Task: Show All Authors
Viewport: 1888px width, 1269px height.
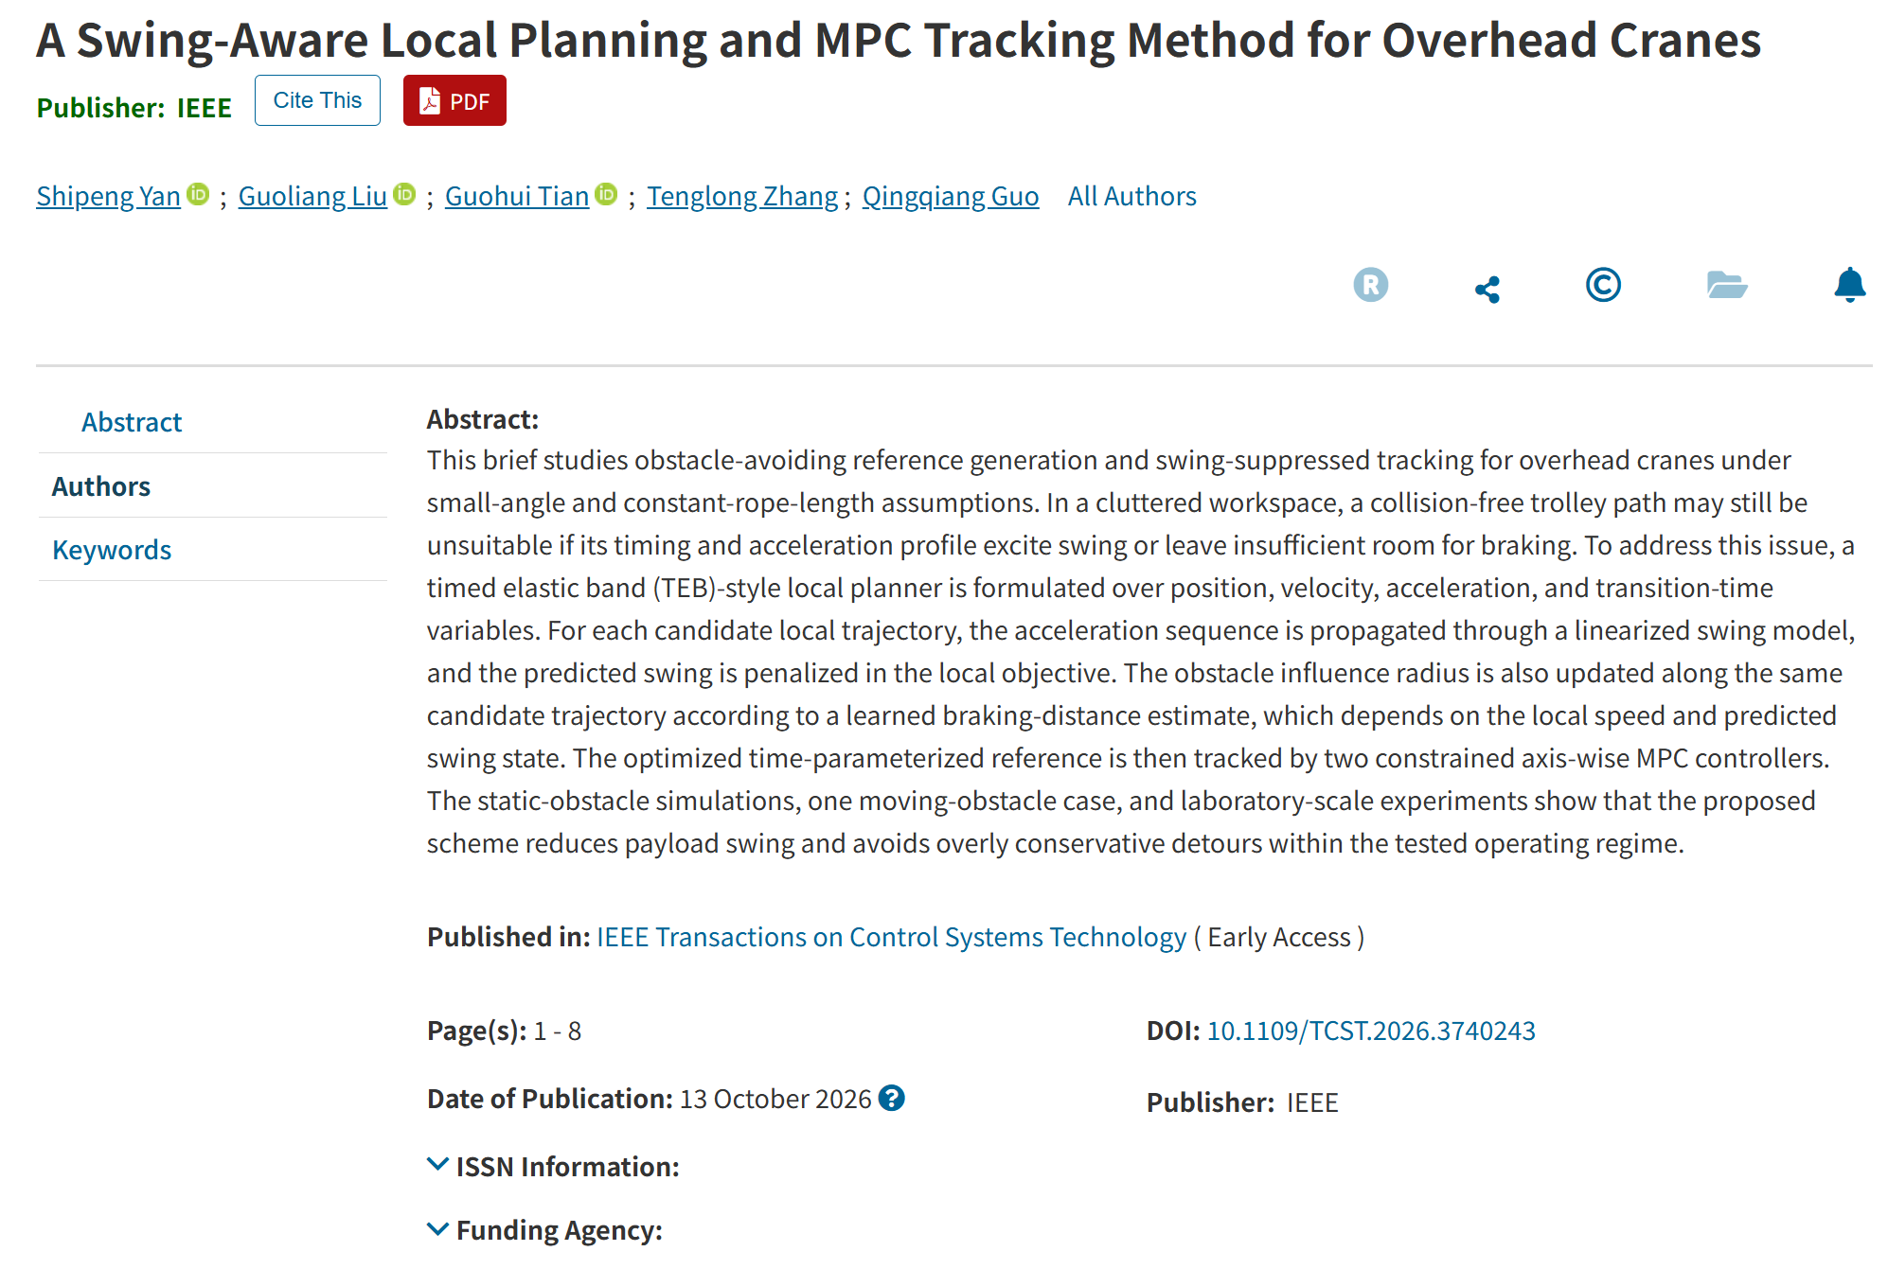Action: (1131, 196)
